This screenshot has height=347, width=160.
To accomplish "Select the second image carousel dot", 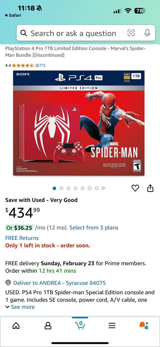I will tap(61, 188).
